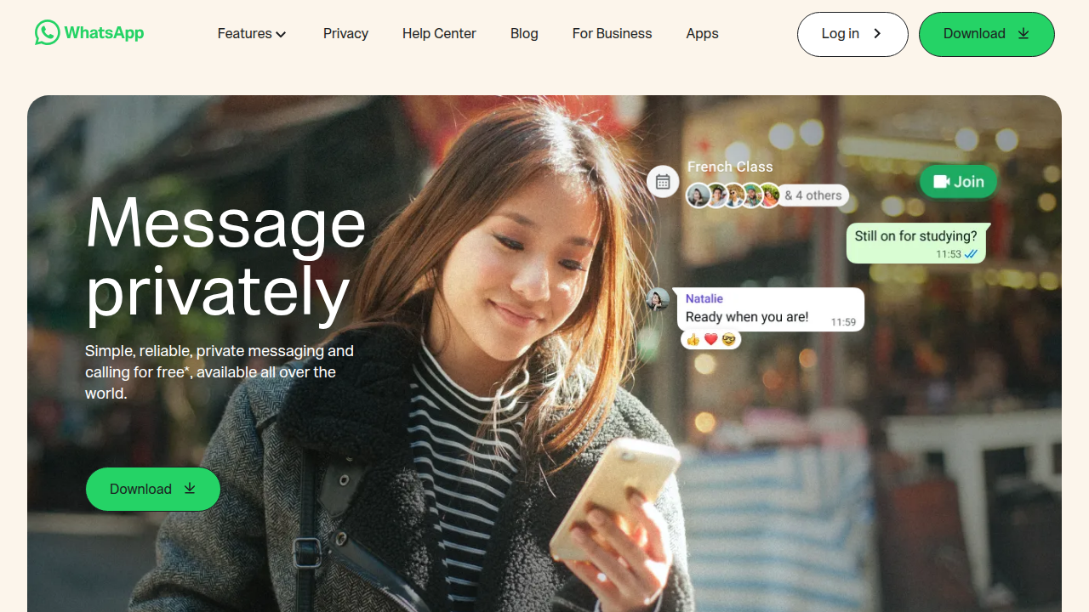Click the '& 4 others' pill
The image size is (1089, 612).
[813, 195]
